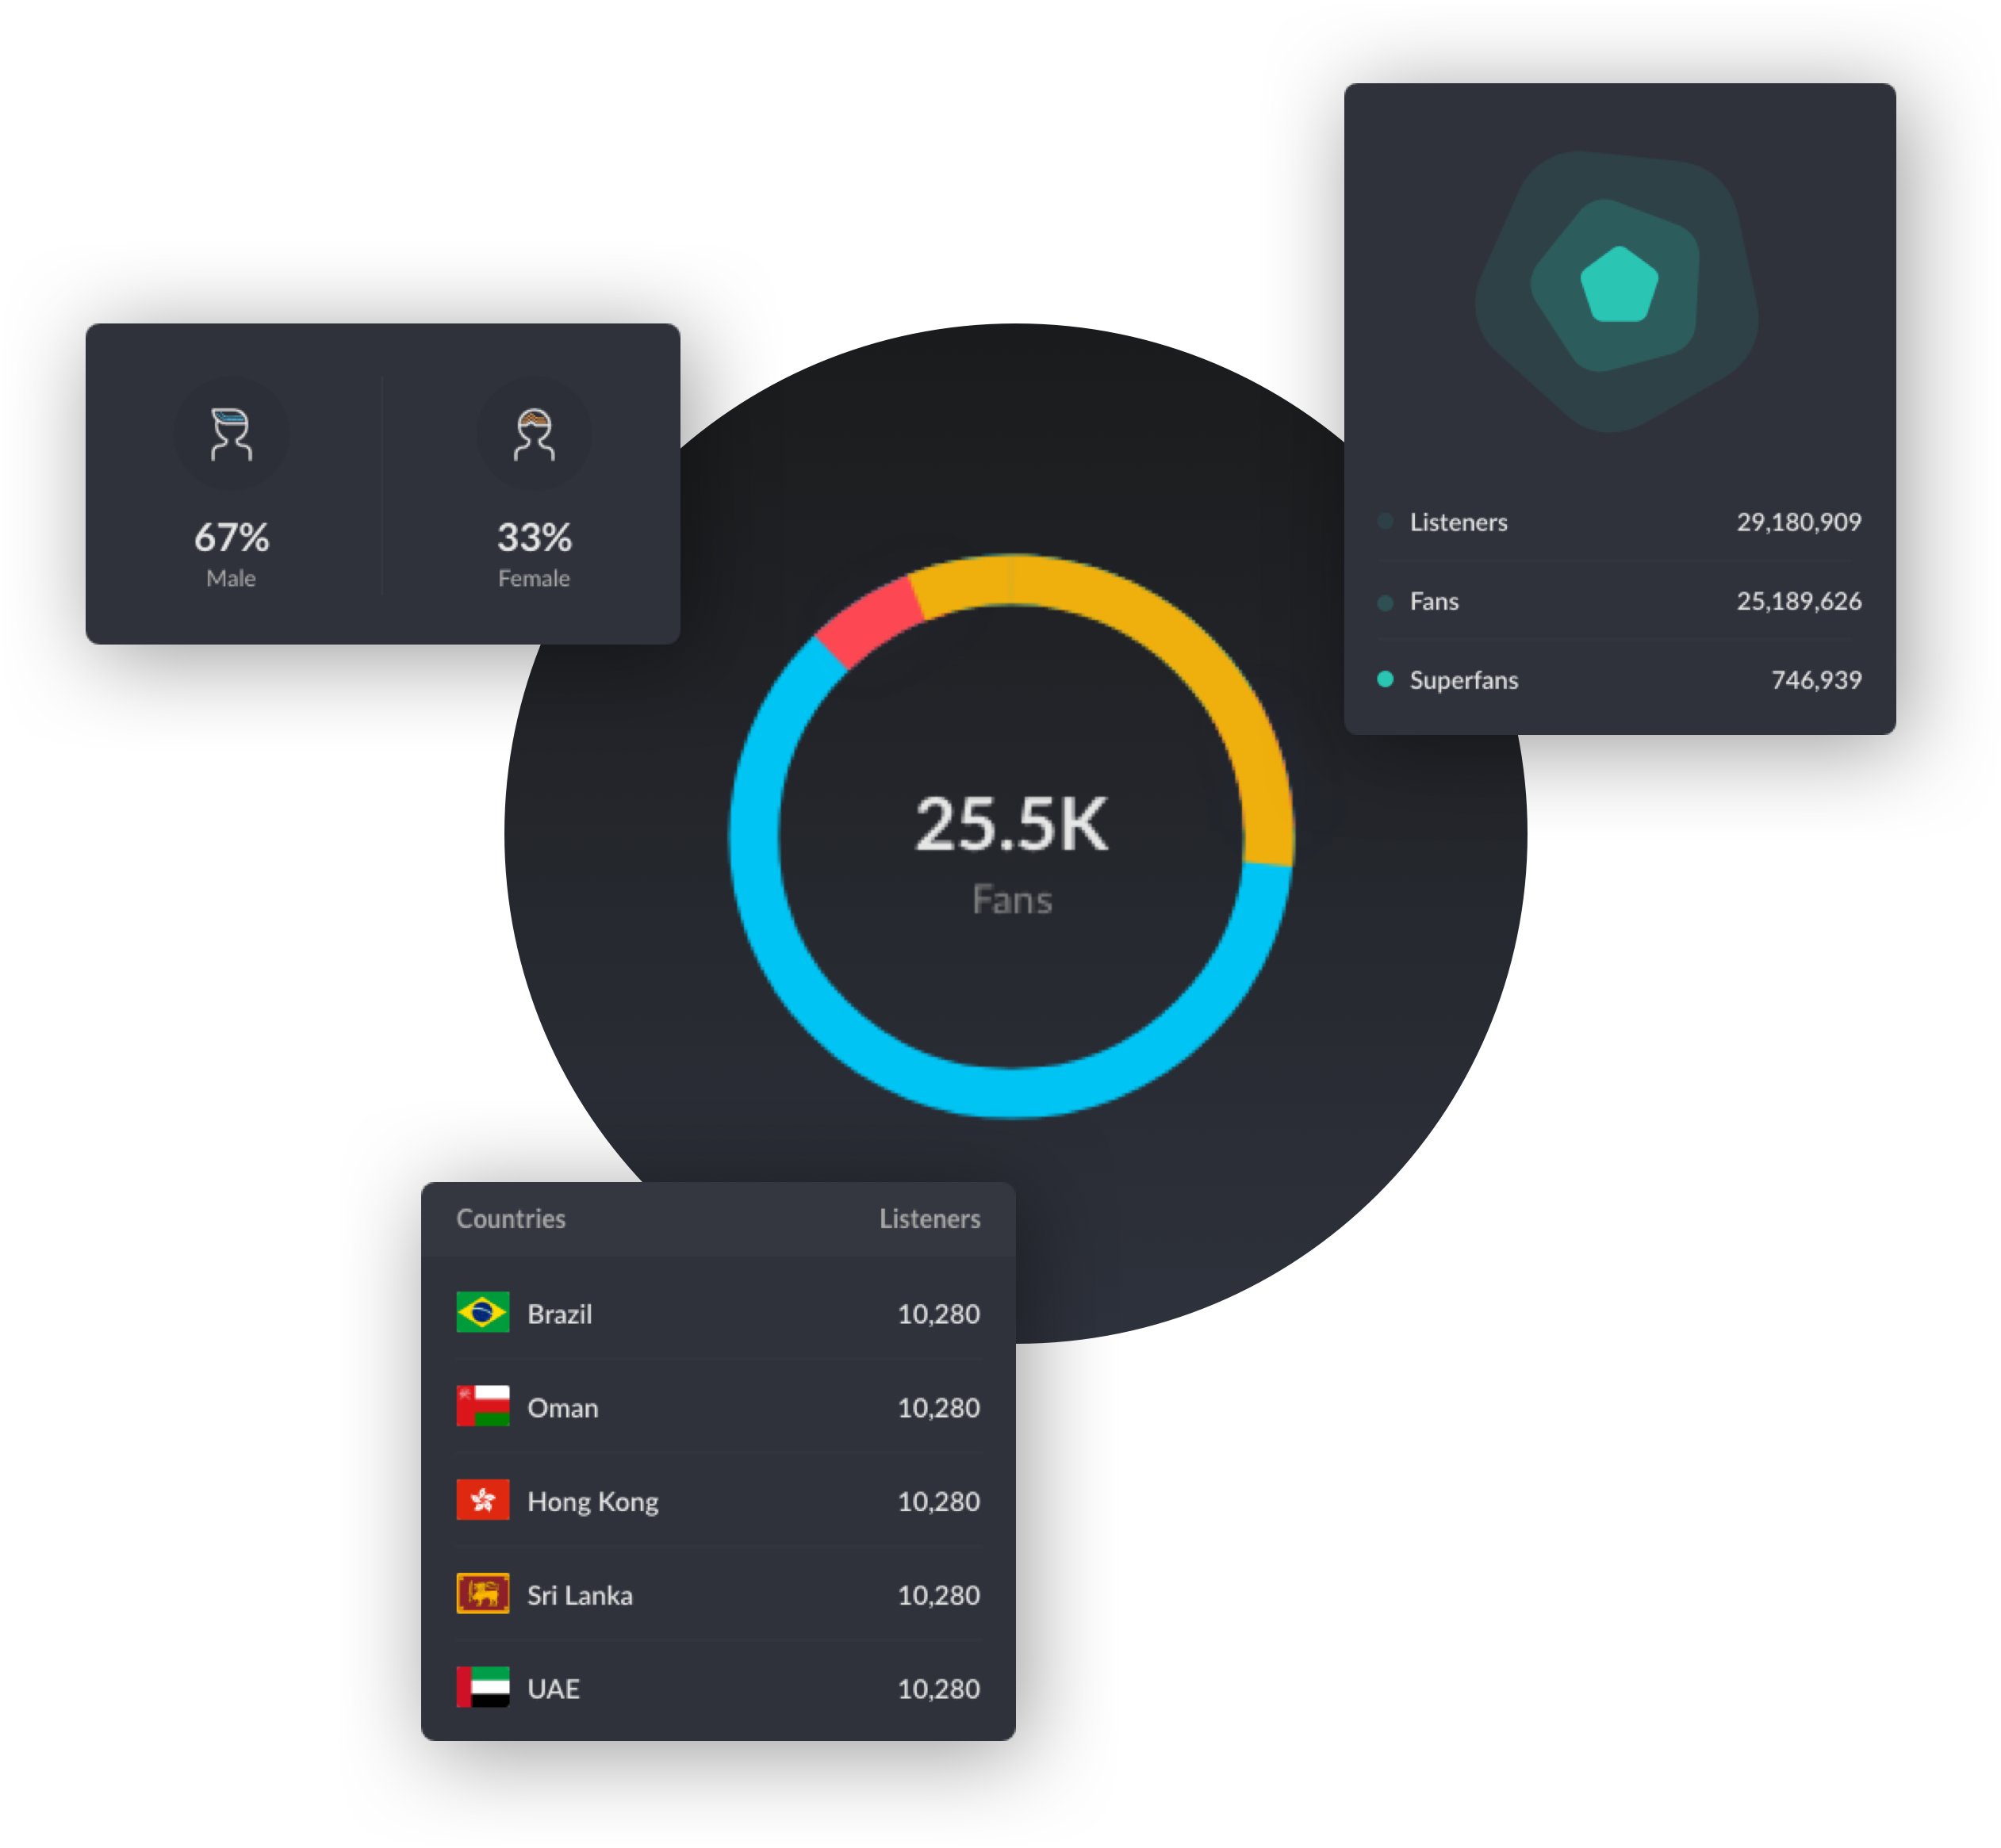2001x1848 pixels.
Task: Select the Superfans legend dot
Action: (1386, 680)
